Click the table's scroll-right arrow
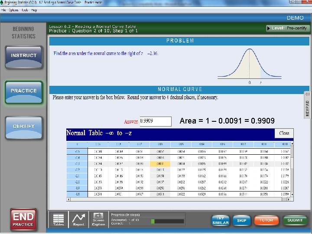 click(289, 199)
